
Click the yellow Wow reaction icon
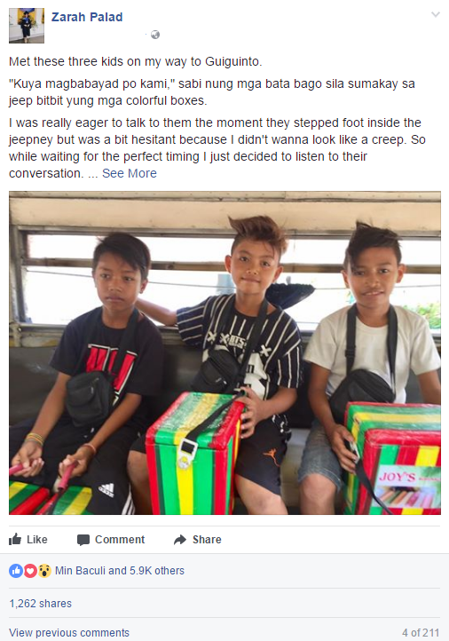point(44,571)
